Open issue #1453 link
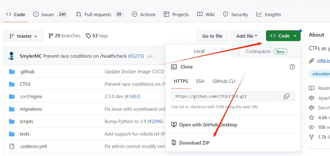 (132, 97)
